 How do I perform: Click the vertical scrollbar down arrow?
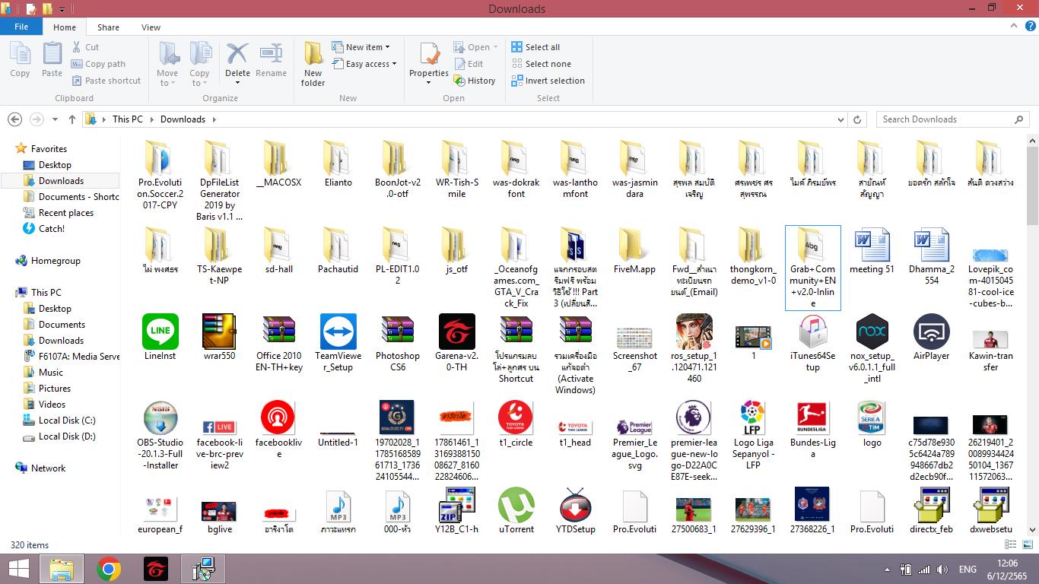tap(1032, 530)
